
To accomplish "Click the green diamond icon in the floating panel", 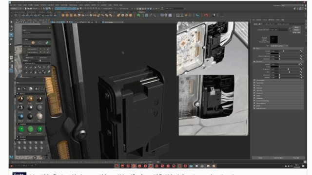I will tap(47, 42).
